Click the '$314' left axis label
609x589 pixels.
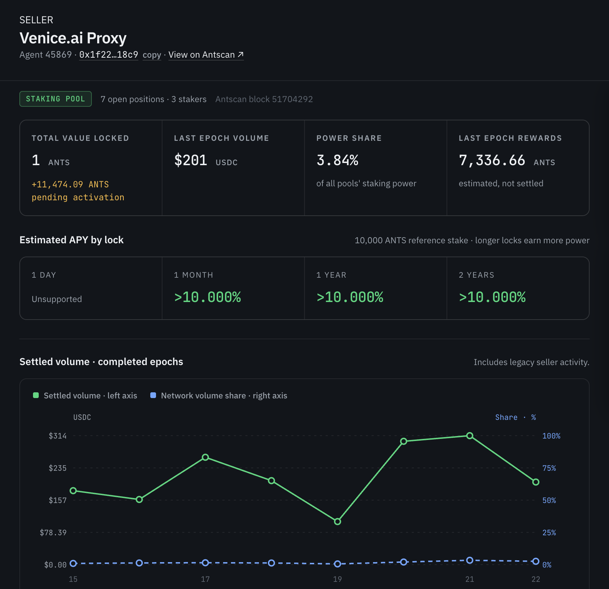pyautogui.click(x=58, y=436)
